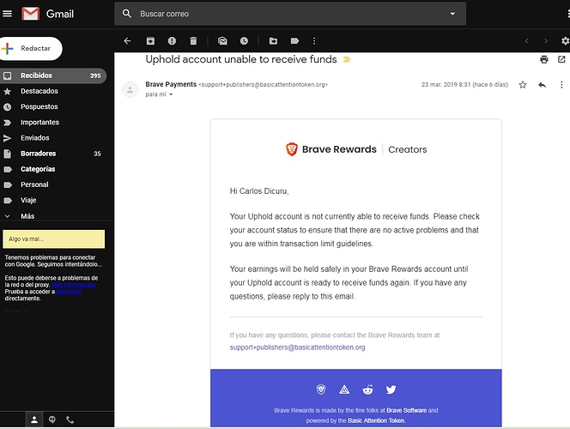Image resolution: width=570 pixels, height=429 pixels.
Task: Open the main menu hamburger icon
Action: [x=7, y=14]
